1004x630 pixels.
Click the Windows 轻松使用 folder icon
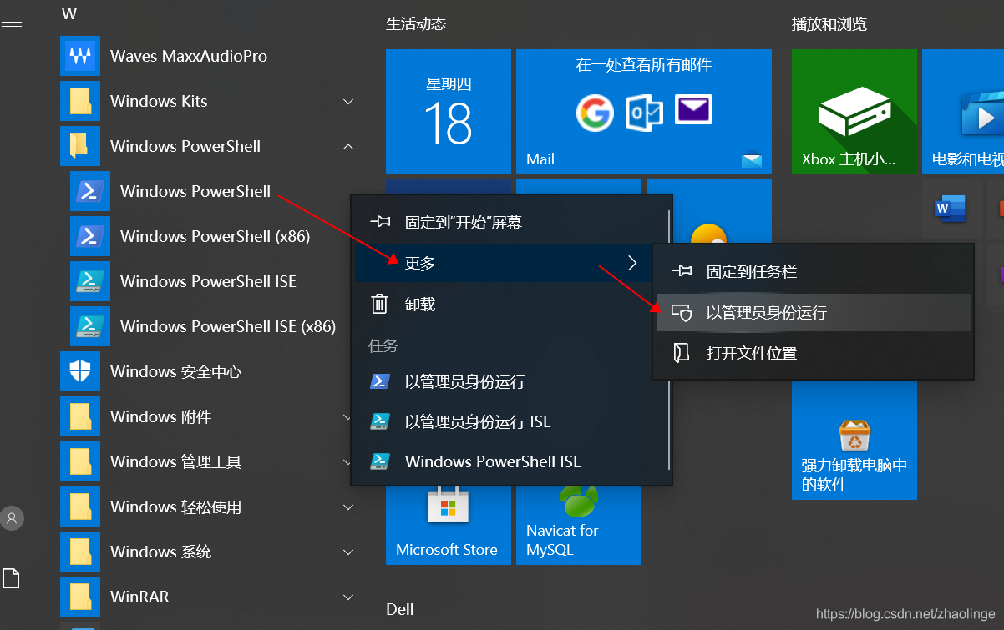(80, 507)
